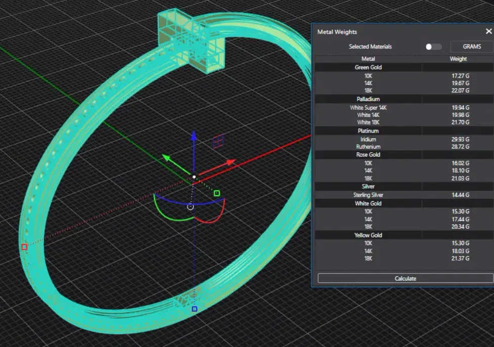The height and width of the screenshot is (347, 494).
Task: Click the GRAMS unit button
Action: click(472, 46)
